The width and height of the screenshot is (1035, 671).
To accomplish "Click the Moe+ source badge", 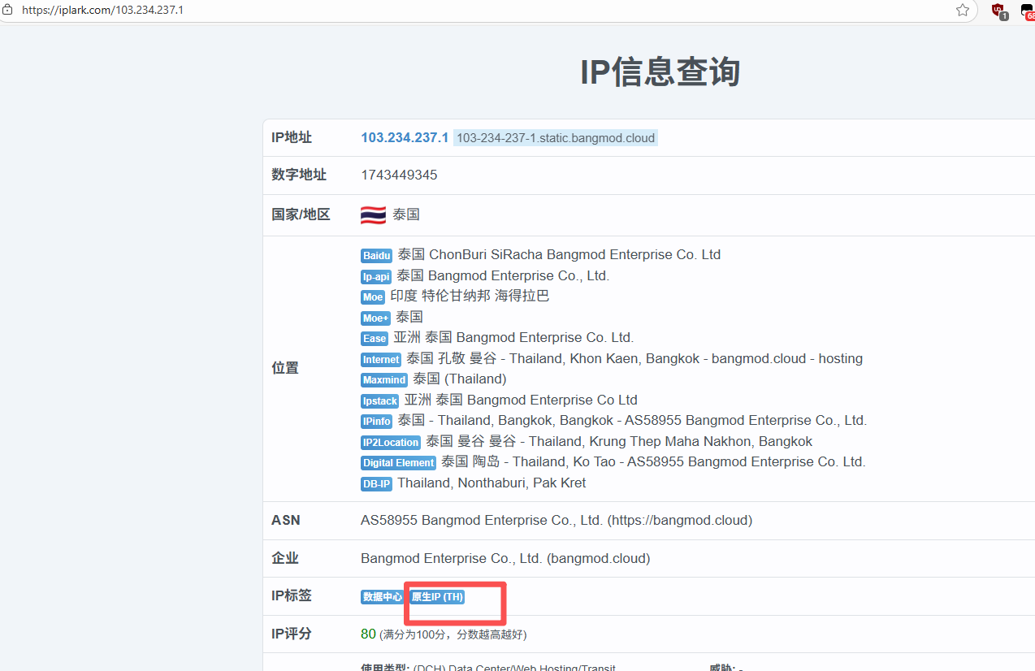I will [375, 318].
